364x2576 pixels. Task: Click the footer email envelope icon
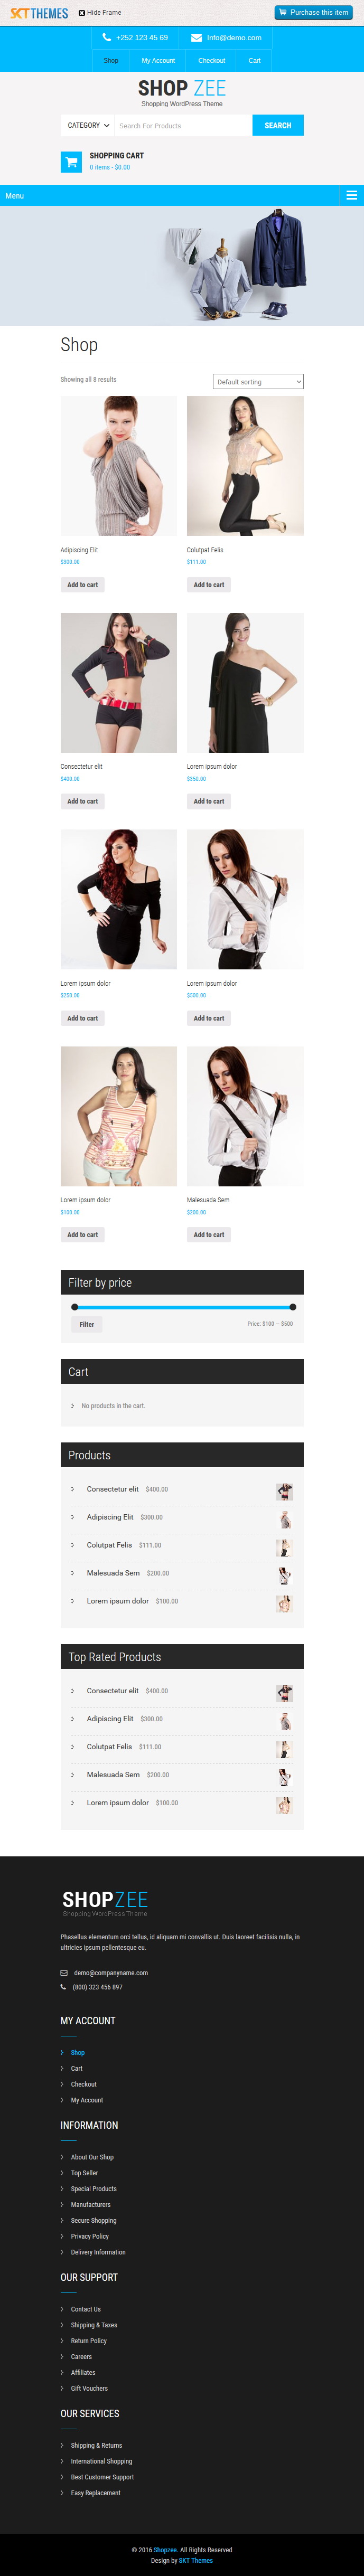64,1973
